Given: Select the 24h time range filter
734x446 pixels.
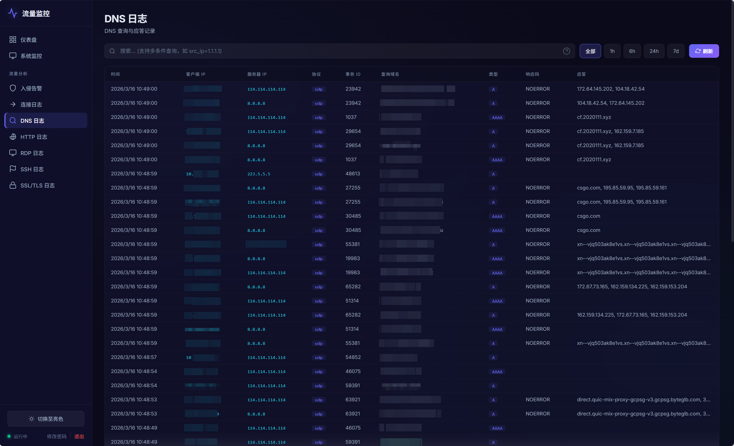Looking at the screenshot, I should pyautogui.click(x=654, y=51).
